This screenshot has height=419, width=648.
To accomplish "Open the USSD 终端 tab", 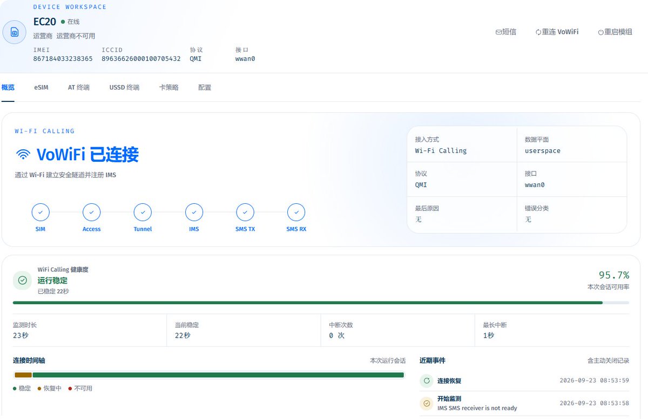I will 124,87.
